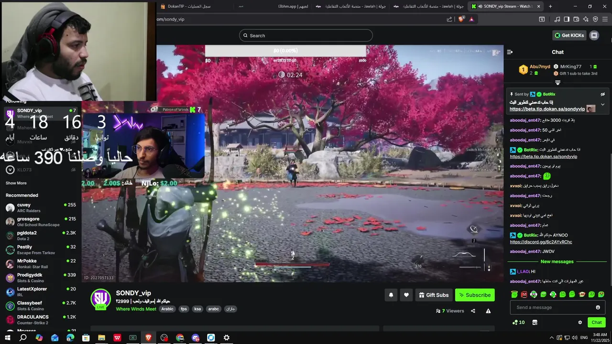This screenshot has height=344, width=612.
Task: Open the Where Winds Meet category link
Action: [x=136, y=309]
